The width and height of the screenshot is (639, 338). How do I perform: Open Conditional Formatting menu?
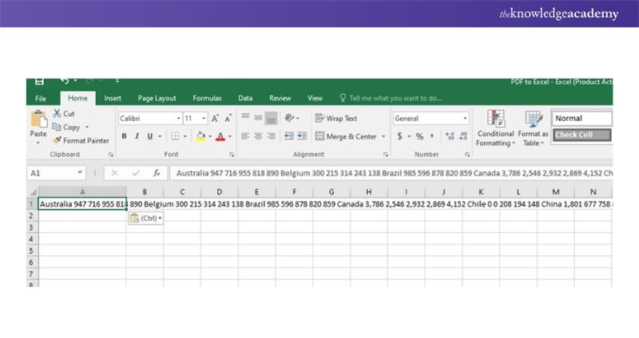pyautogui.click(x=495, y=128)
